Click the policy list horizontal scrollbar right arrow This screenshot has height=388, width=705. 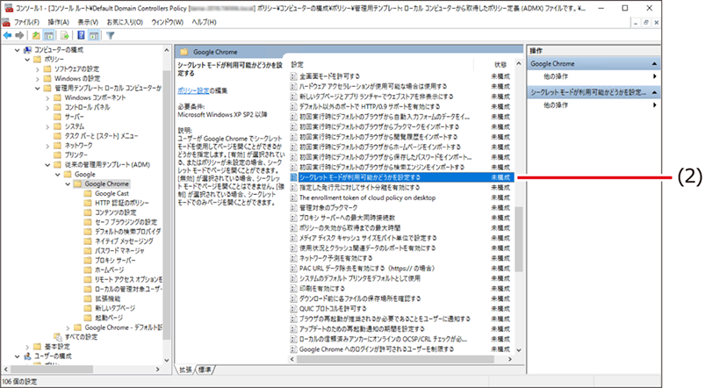point(510,359)
